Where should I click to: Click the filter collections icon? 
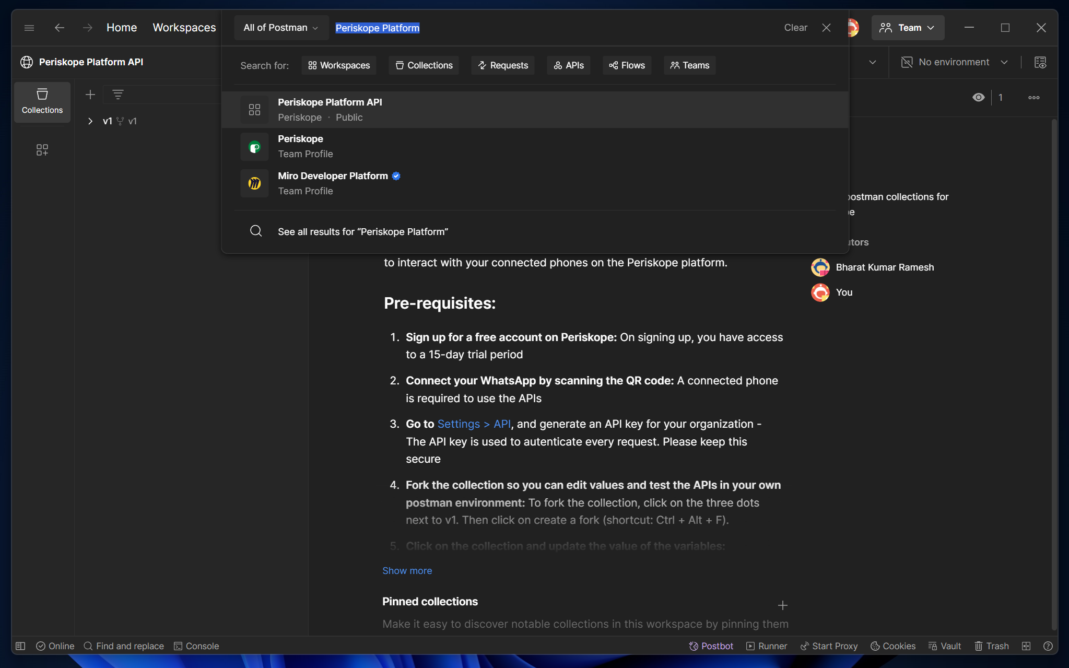[118, 95]
